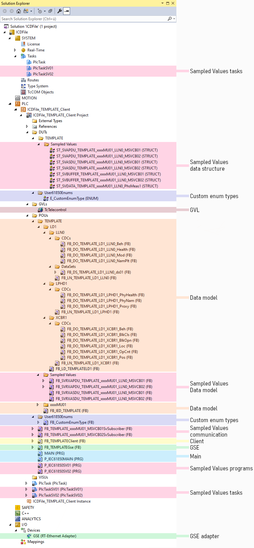Expand the FB_TEMPLATEGse node
Image resolution: width=254 pixels, height=548 pixels.
[x=32, y=447]
